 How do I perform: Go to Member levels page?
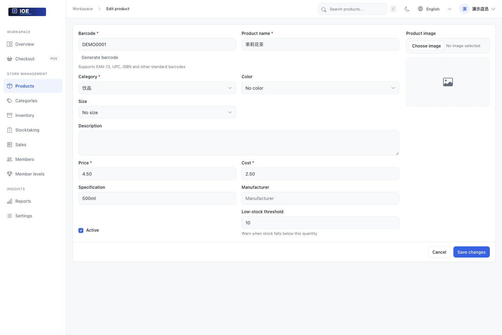(33, 174)
